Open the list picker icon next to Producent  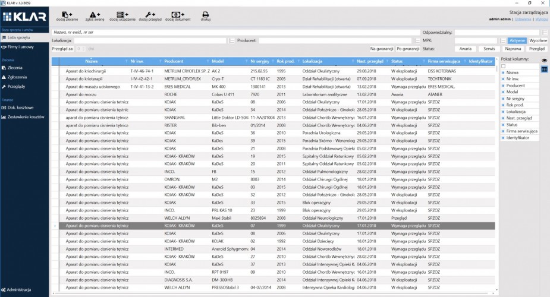[x=417, y=40]
